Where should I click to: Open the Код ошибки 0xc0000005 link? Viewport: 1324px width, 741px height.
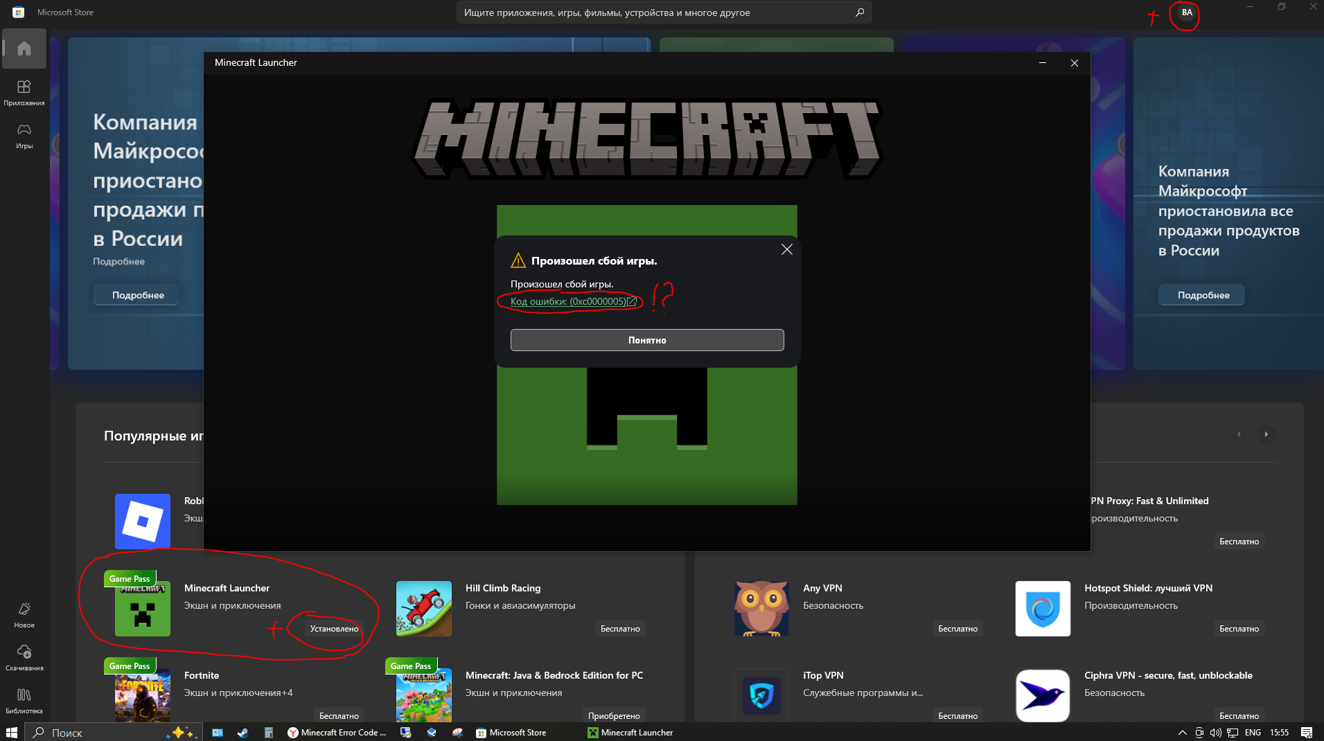click(x=568, y=302)
